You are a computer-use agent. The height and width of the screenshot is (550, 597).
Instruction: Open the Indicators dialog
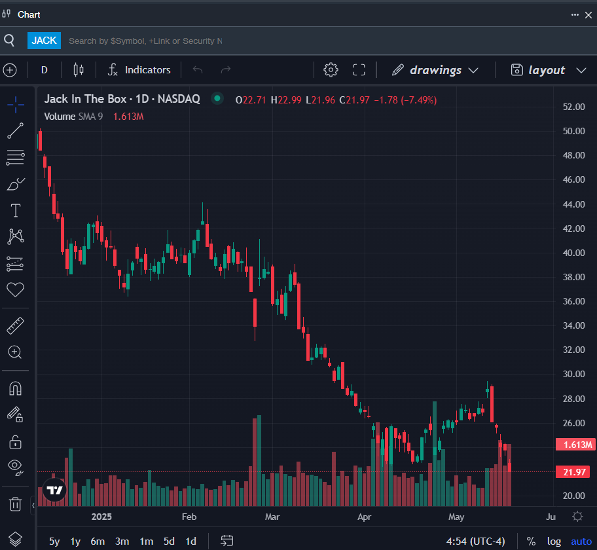coord(139,69)
